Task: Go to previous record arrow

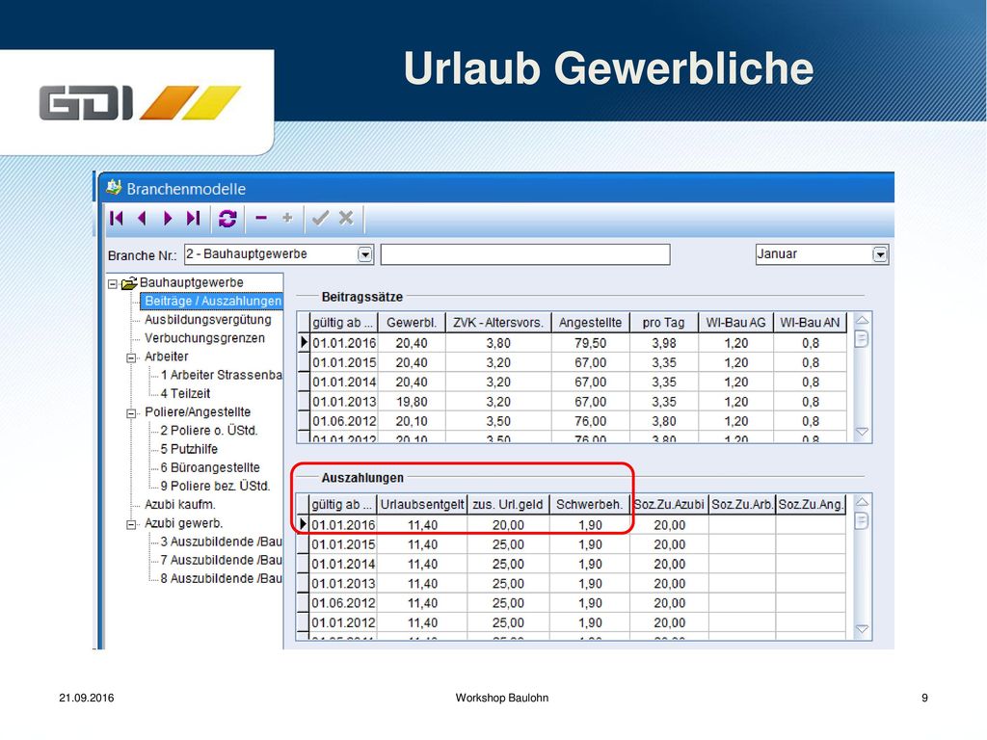Action: (x=142, y=219)
